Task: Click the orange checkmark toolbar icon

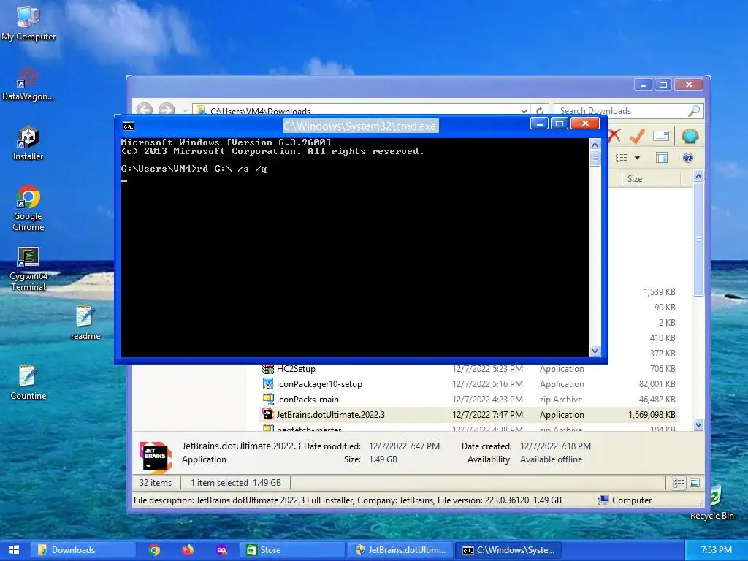Action: (x=637, y=136)
